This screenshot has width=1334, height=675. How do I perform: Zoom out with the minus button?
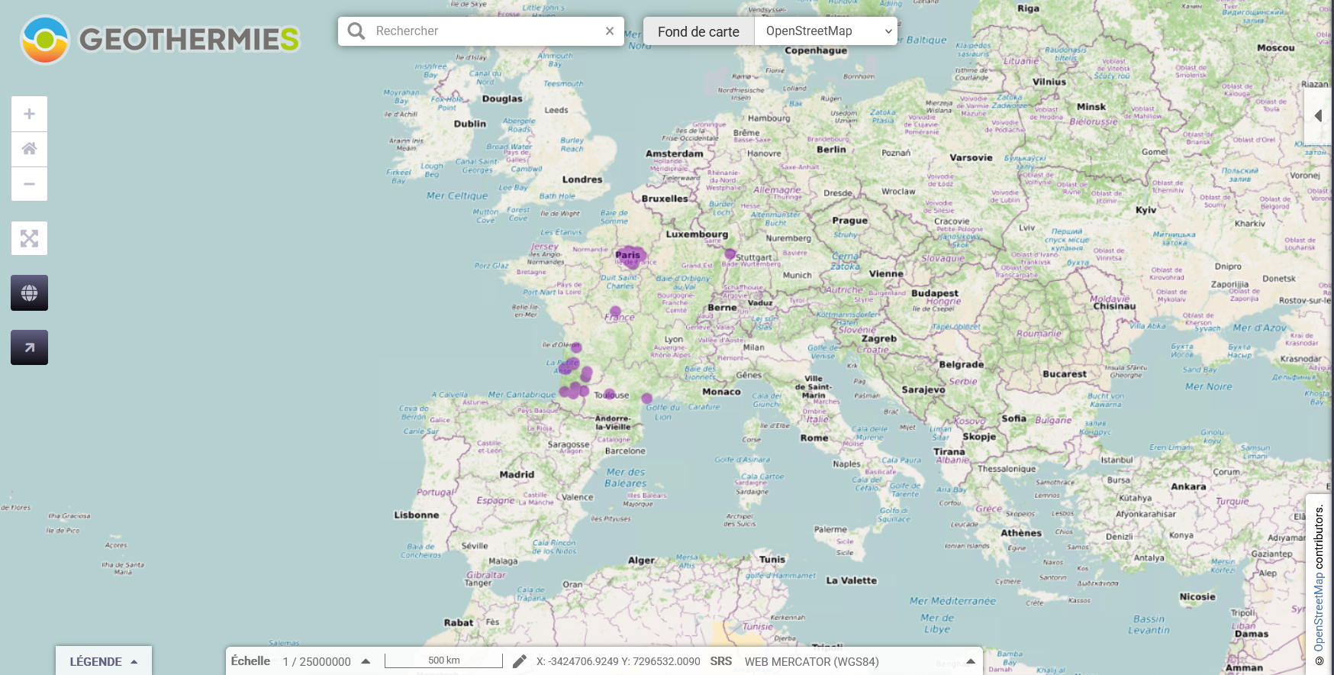click(29, 184)
